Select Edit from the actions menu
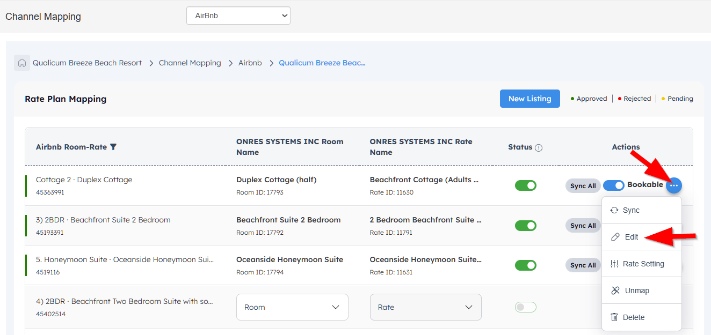The width and height of the screenshot is (711, 335). point(642,237)
